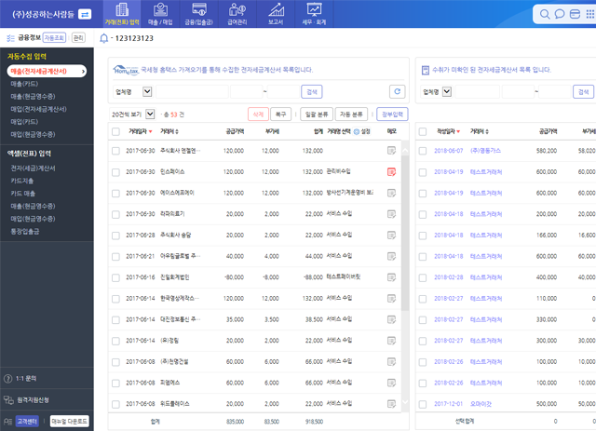This screenshot has width=596, height=431.
Task: Check the box for the 2017-12-01 오마이갓 row
Action: pos(422,404)
